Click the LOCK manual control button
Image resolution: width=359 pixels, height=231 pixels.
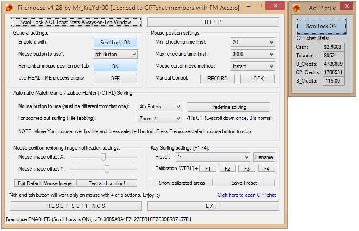[258, 79]
